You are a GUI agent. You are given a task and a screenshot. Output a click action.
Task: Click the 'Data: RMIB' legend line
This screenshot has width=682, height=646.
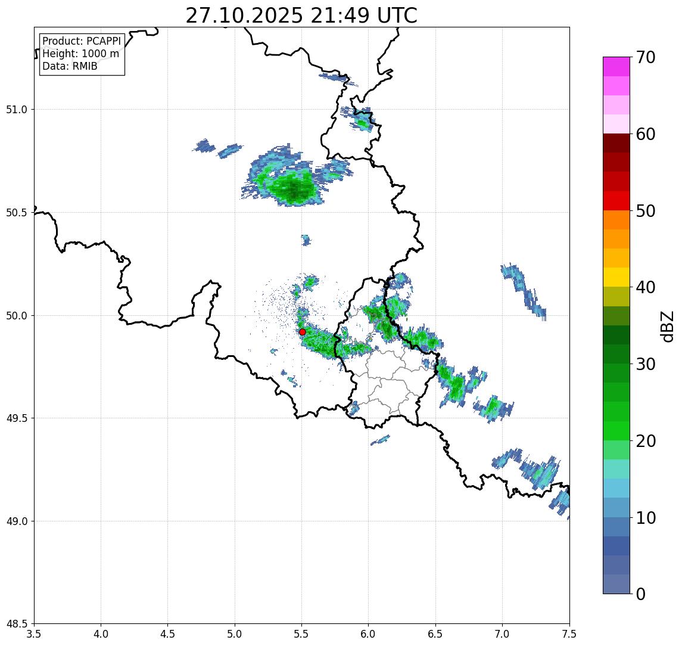70,66
